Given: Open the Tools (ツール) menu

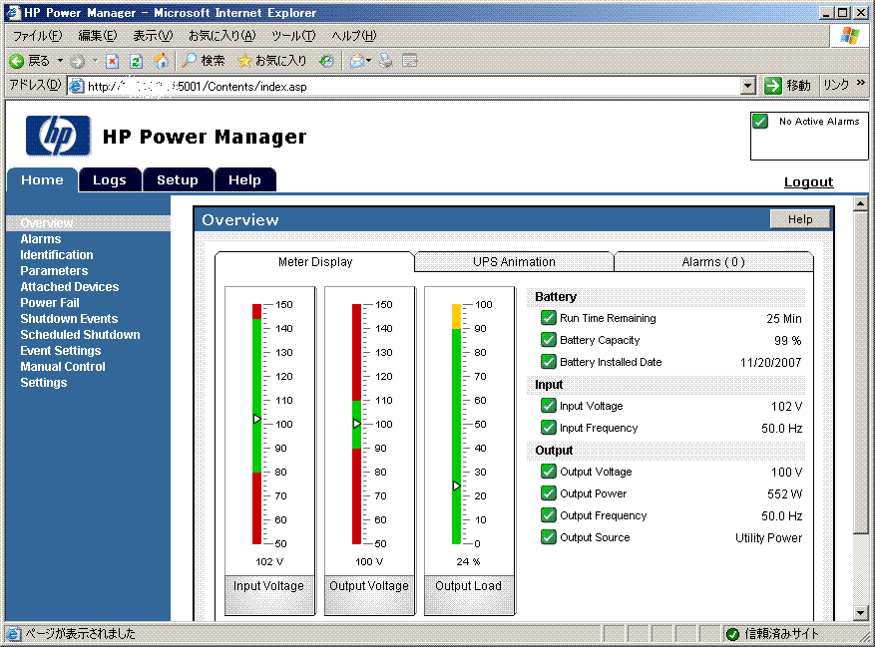Looking at the screenshot, I should click(293, 36).
